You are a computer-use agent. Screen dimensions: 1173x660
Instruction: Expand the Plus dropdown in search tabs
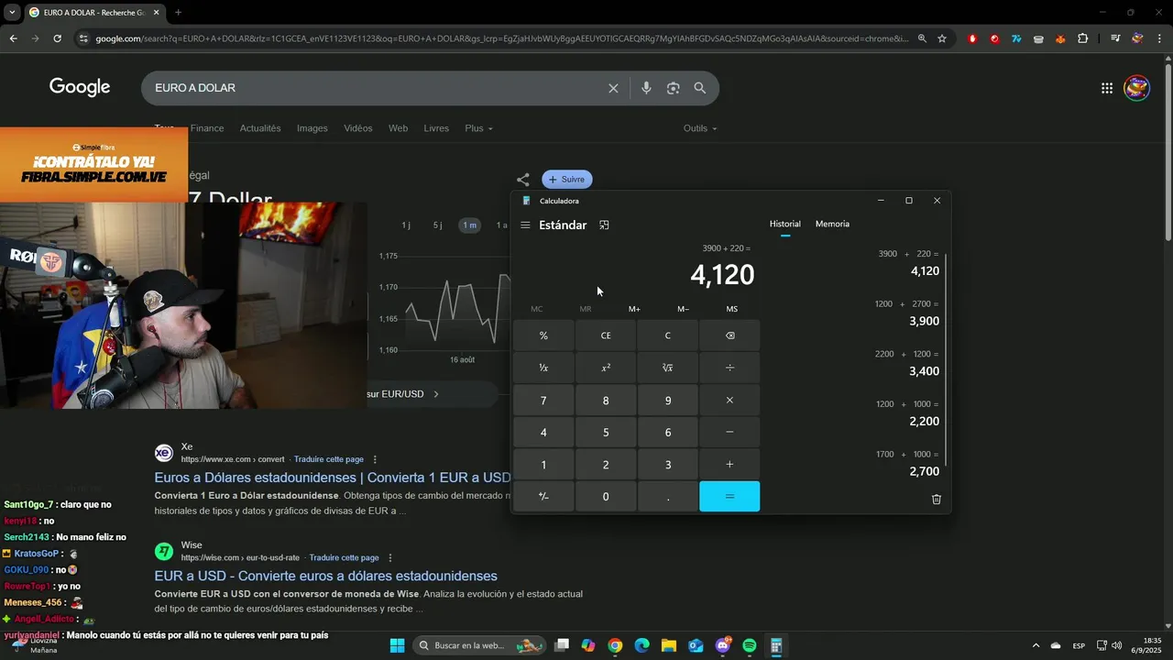(x=478, y=128)
